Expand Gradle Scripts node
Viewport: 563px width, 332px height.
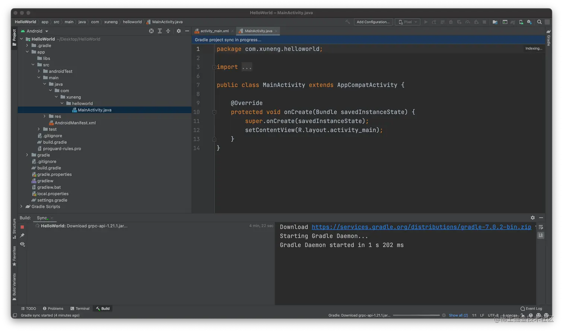coord(21,207)
